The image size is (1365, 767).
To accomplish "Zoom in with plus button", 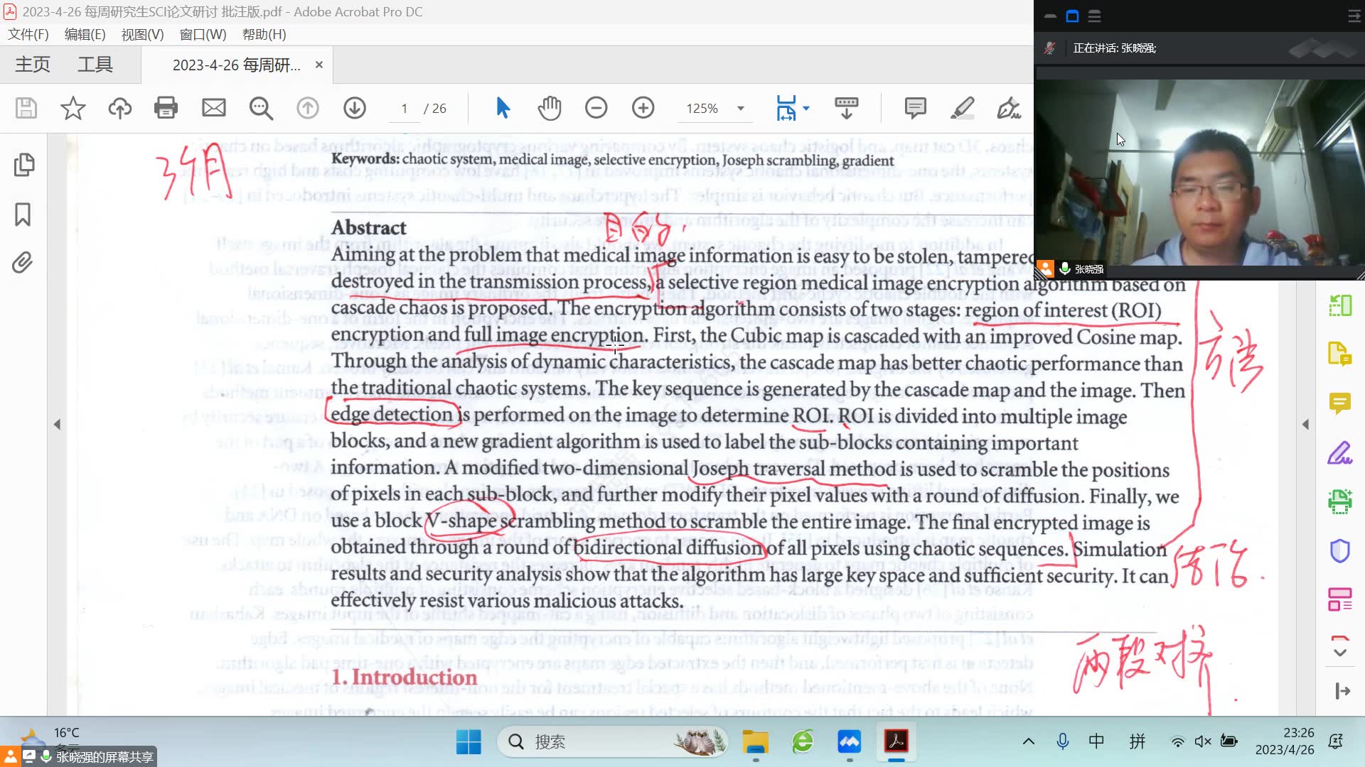I will [x=643, y=108].
